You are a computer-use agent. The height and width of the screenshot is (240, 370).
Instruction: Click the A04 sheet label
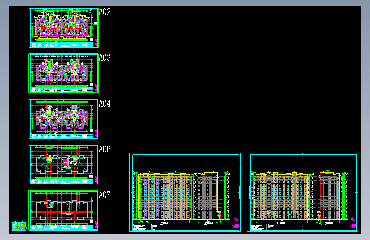[x=105, y=104]
